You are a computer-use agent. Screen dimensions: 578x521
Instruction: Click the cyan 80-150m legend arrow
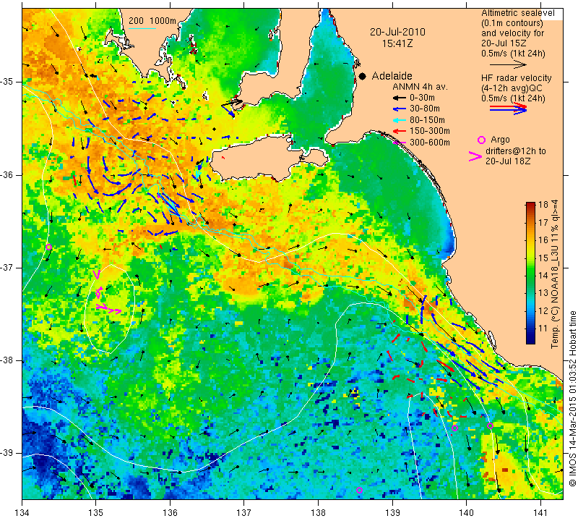[x=399, y=120]
